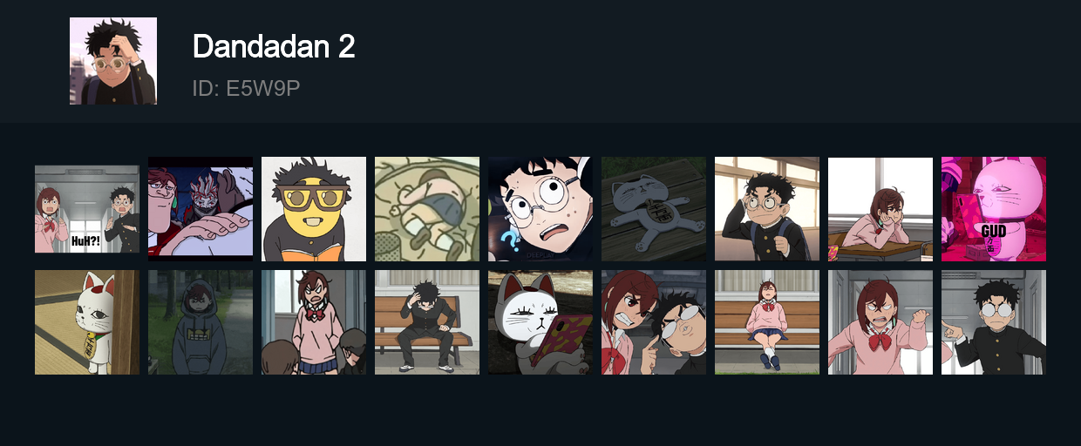Select the angry girl in pink pointing sticker

880,322
